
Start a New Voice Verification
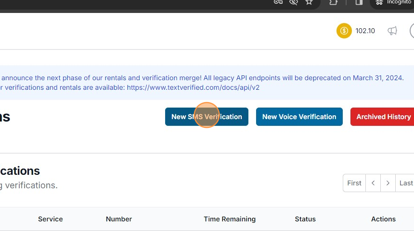[x=299, y=117]
